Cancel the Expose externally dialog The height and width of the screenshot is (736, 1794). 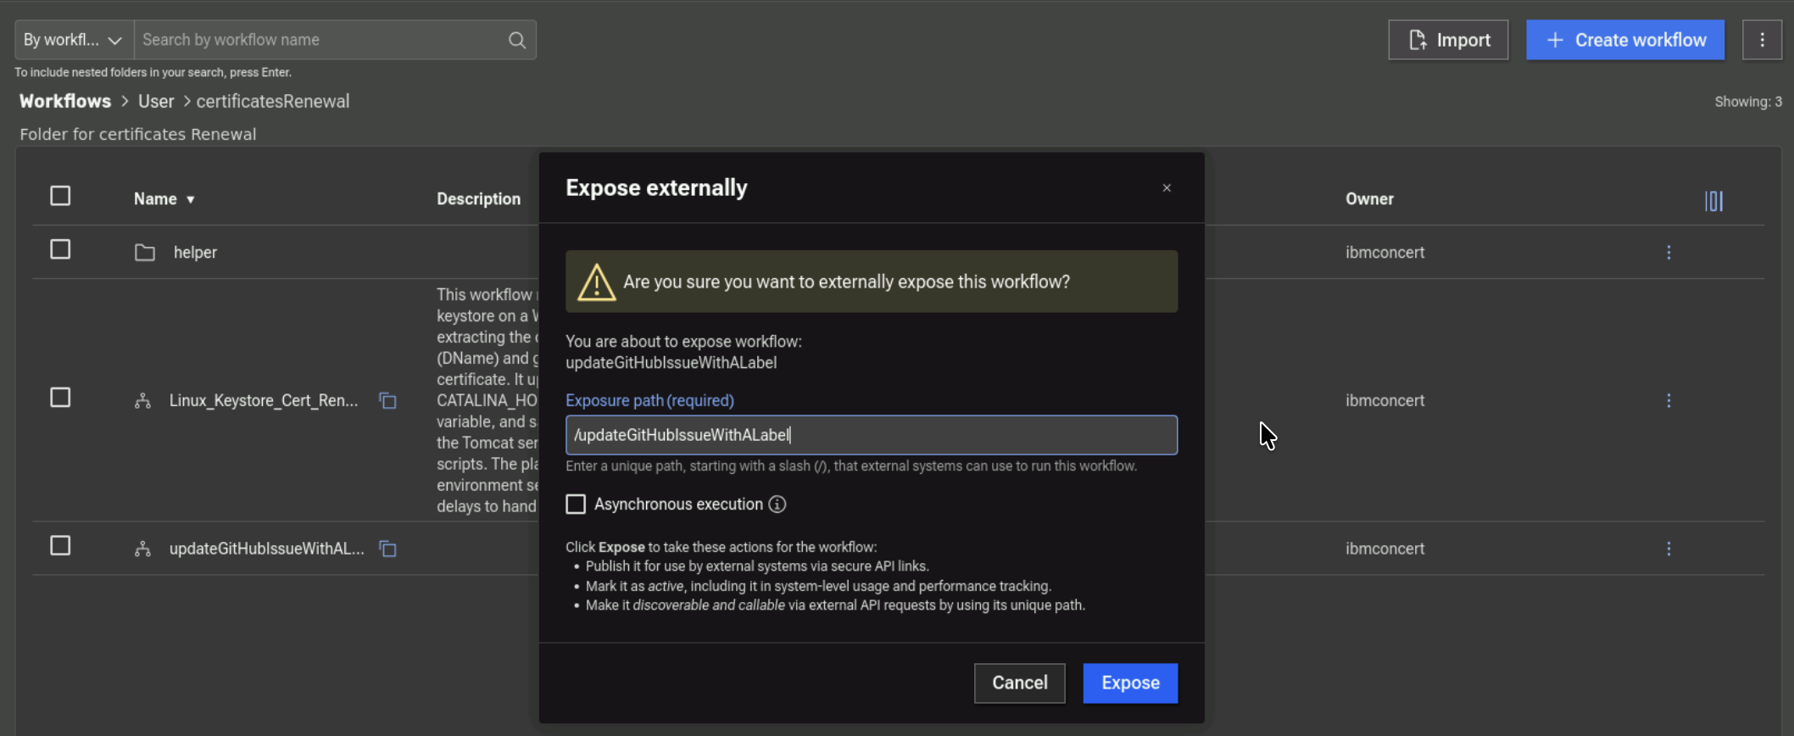pos(1019,683)
